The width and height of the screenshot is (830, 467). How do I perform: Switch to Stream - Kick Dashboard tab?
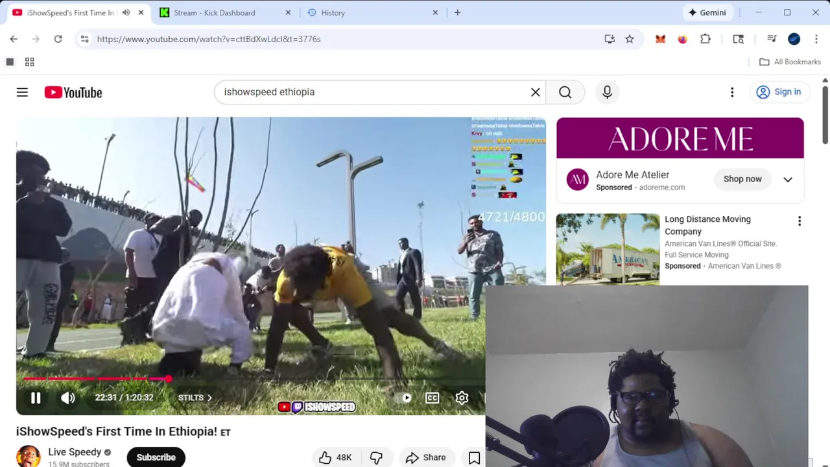215,12
